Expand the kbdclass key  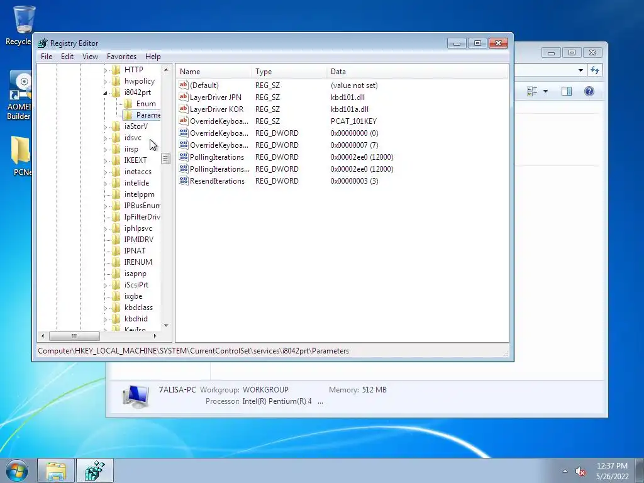pyautogui.click(x=105, y=308)
